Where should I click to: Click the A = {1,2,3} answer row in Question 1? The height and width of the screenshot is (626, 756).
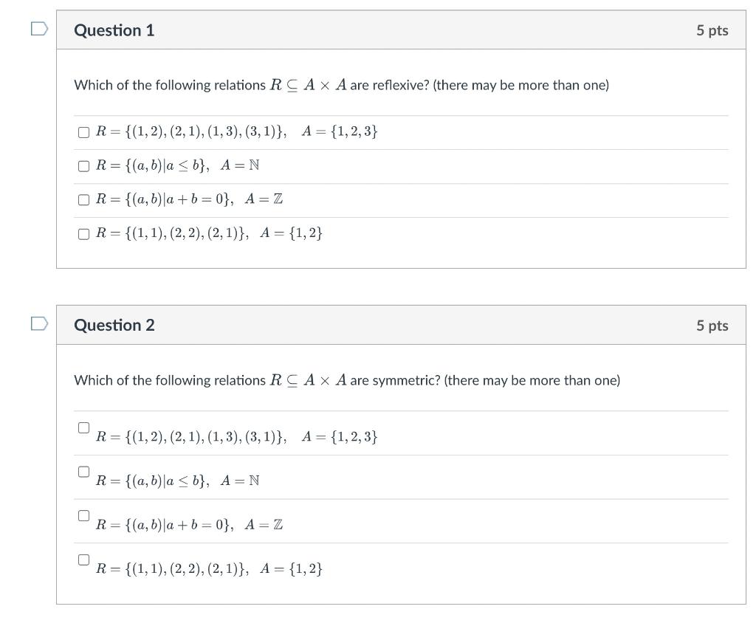pyautogui.click(x=236, y=131)
